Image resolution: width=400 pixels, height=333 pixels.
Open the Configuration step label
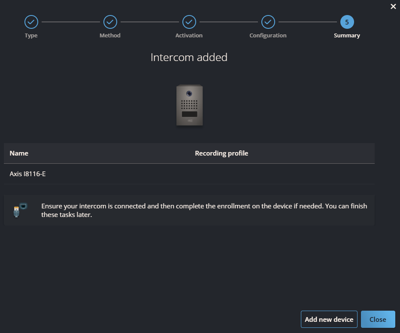(268, 36)
